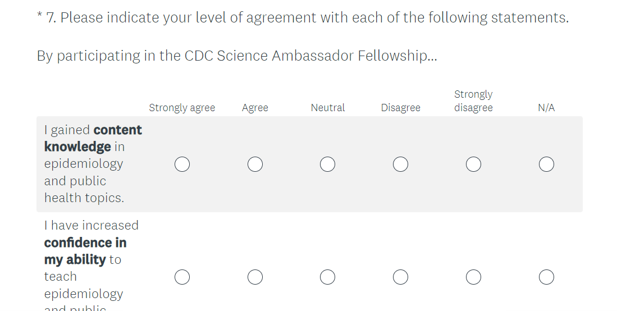Mark Strongly disagree for content knowledge
Screen dimensions: 617x311
pos(473,164)
